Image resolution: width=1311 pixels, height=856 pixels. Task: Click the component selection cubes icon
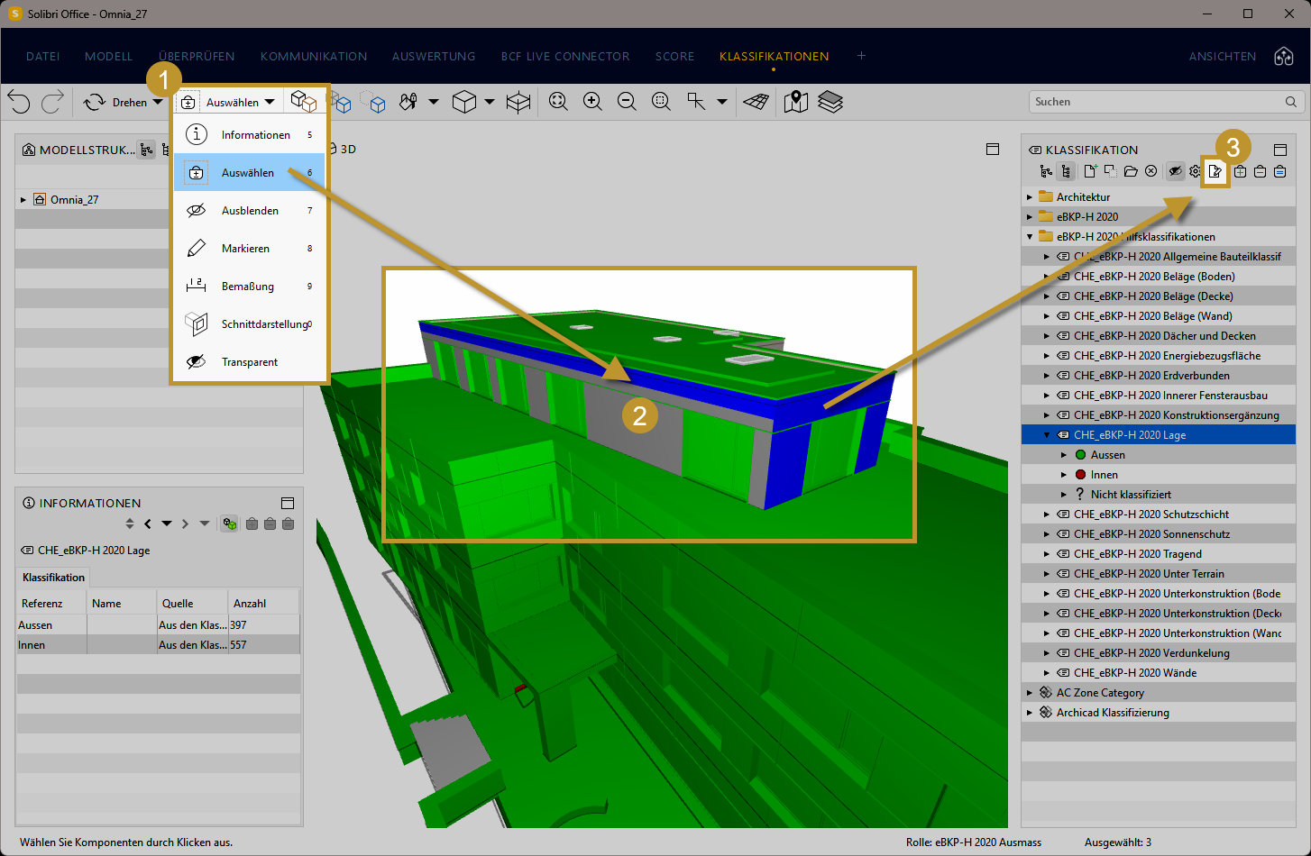click(x=304, y=102)
